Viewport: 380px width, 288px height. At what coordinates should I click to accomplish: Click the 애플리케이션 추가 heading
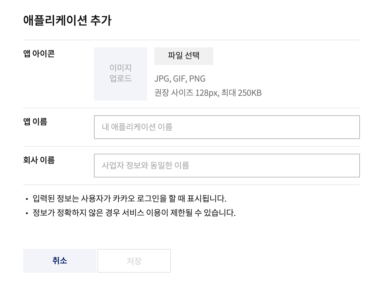[67, 20]
